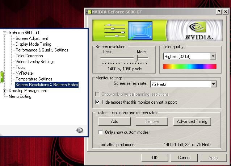The image size is (231, 166).
Task: Select Menu Editing item
Action: [x=20, y=96]
